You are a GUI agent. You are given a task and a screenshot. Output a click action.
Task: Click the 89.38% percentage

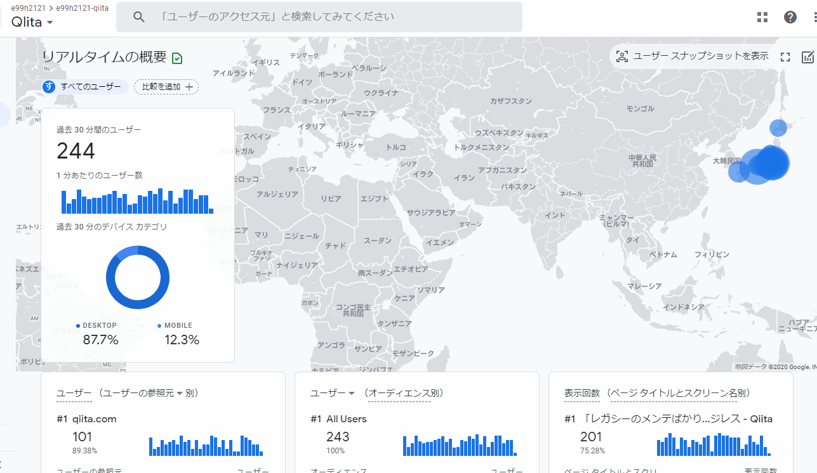pyautogui.click(x=84, y=451)
